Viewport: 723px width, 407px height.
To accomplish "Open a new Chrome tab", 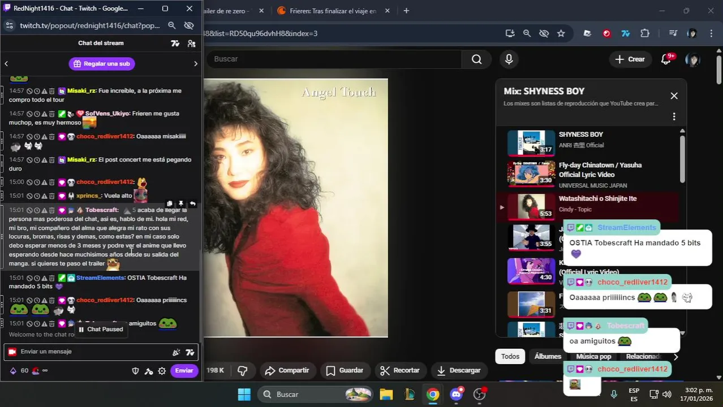I will [x=406, y=11].
